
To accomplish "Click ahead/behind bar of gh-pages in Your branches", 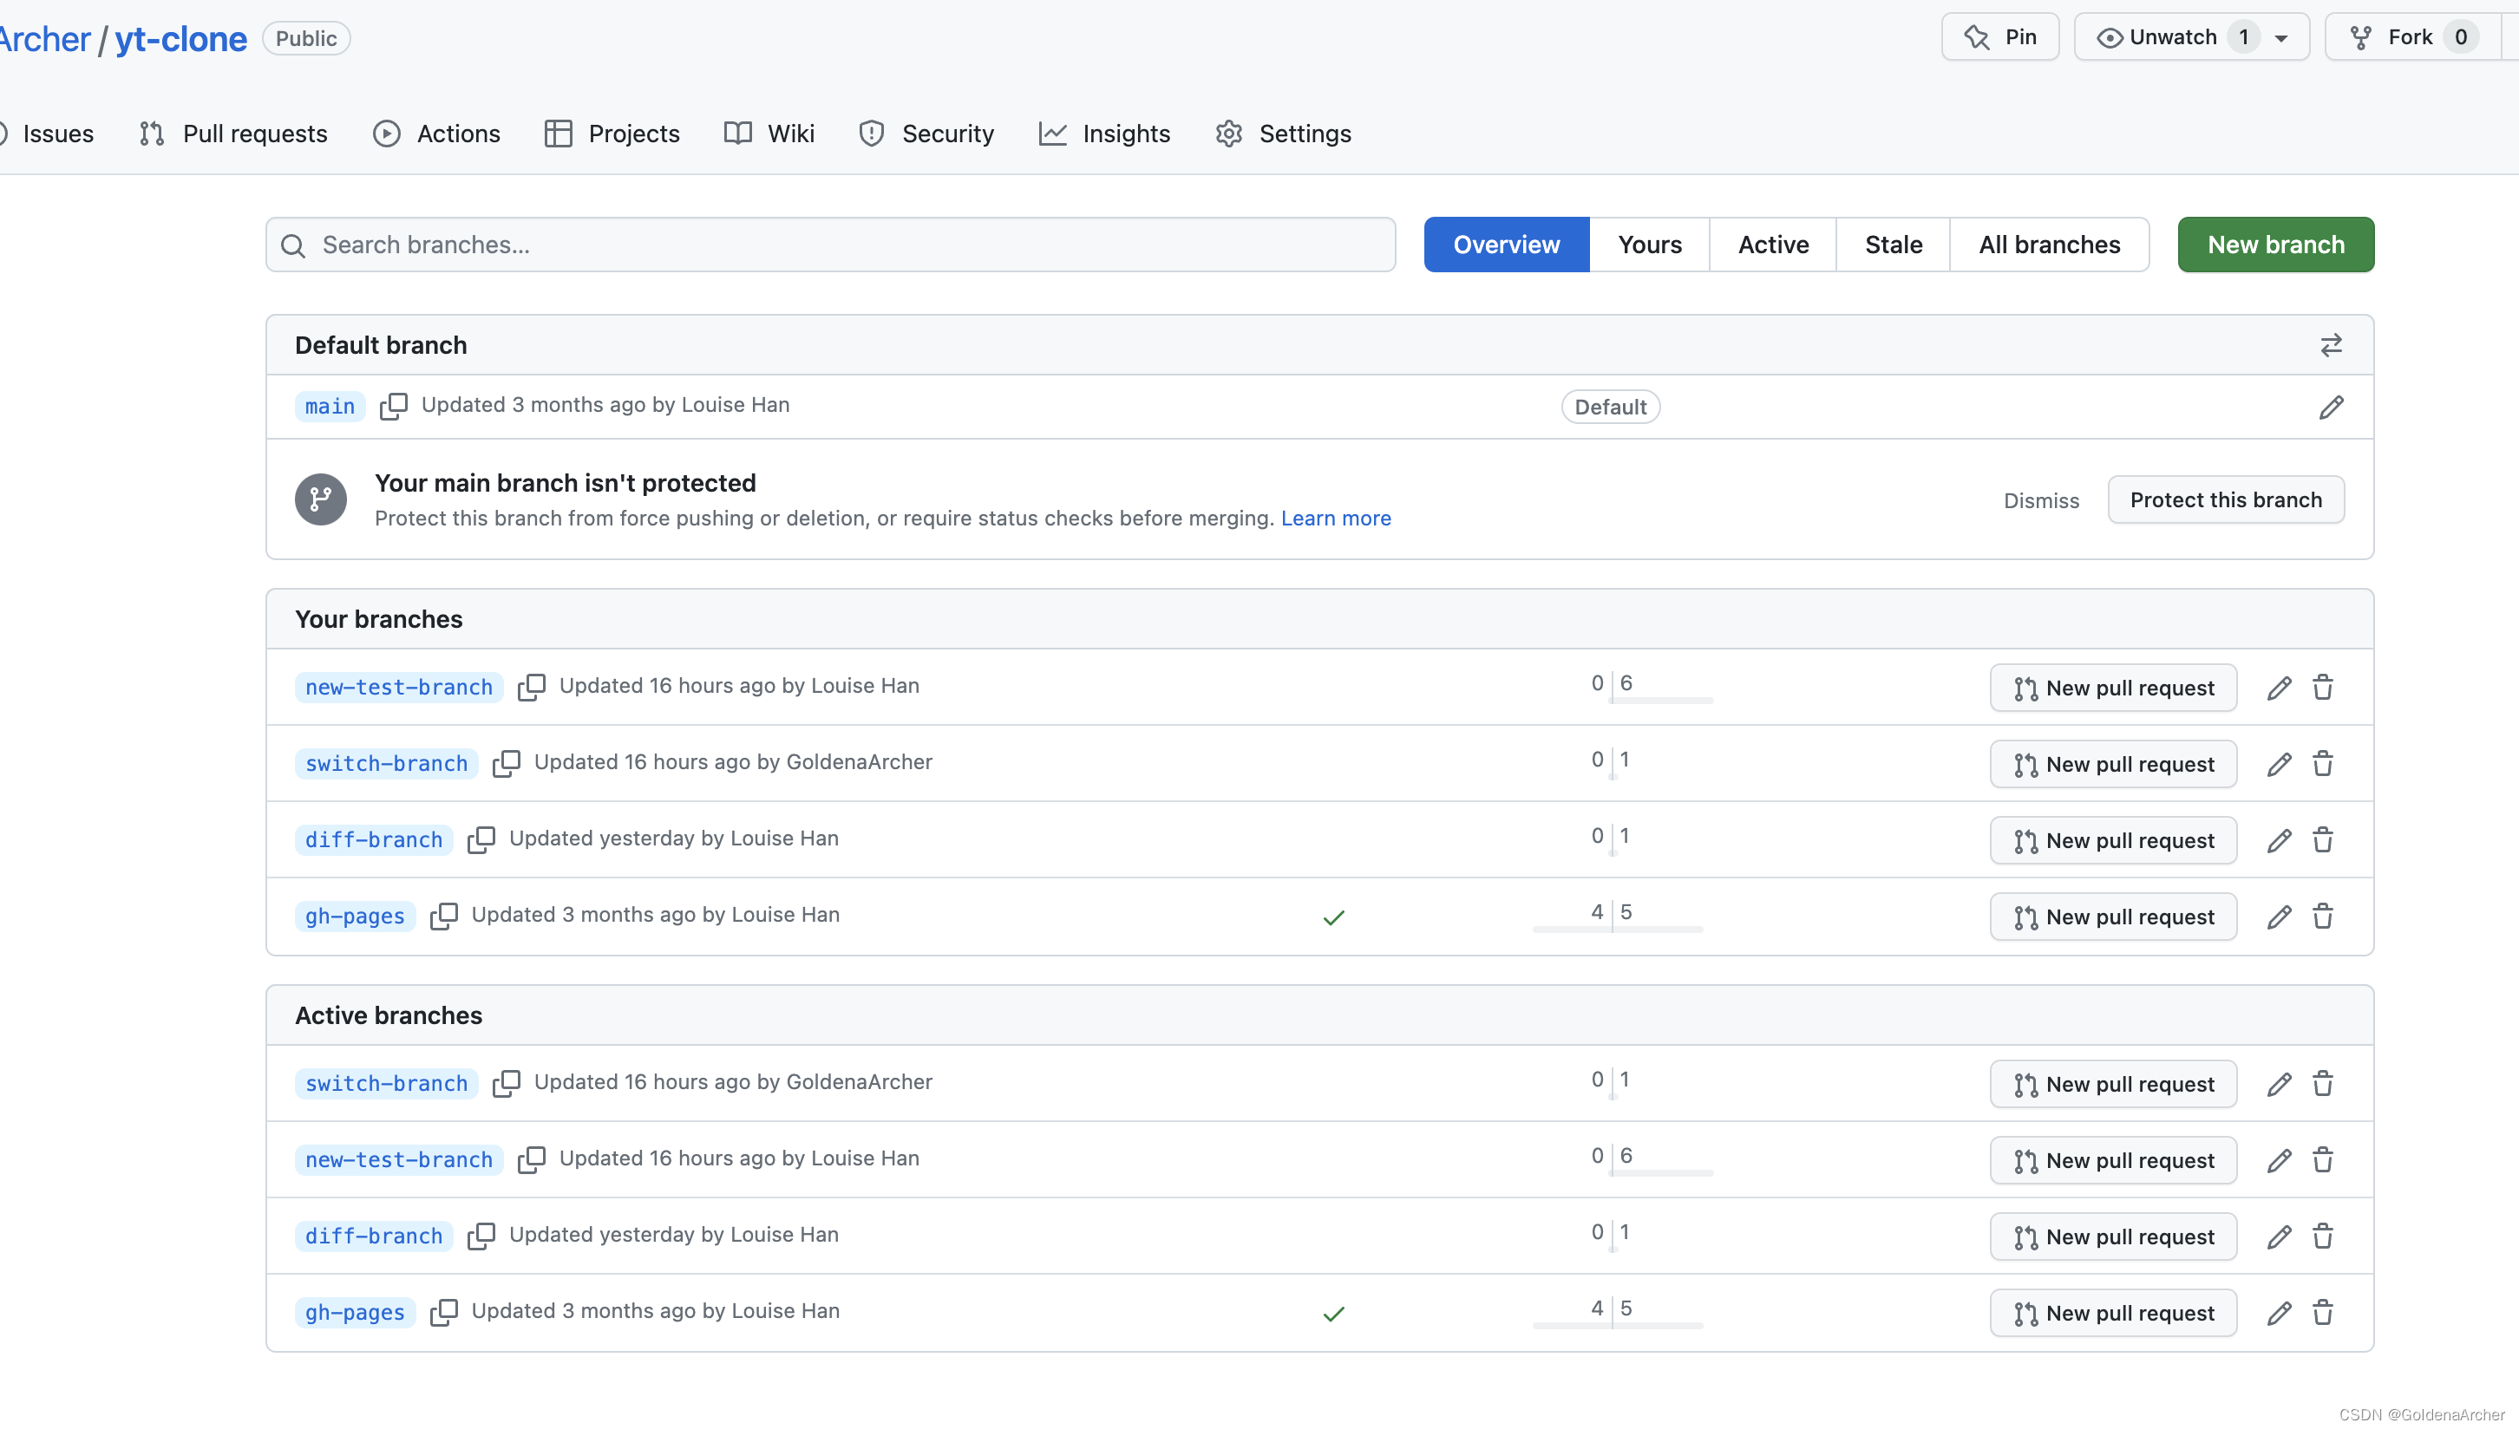I will (1617, 917).
